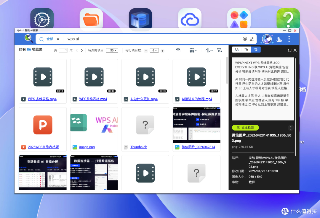Open WPS多维表格.mp4 link
Screen dimensions: 320x218
click(x=93, y=99)
